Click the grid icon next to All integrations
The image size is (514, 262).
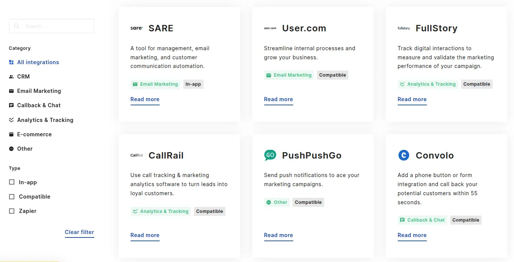click(11, 62)
